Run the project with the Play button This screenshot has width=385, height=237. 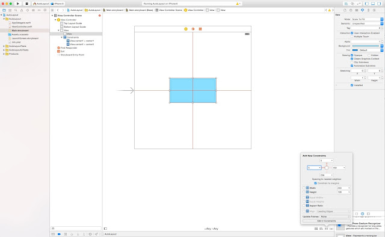(x=17, y=4)
